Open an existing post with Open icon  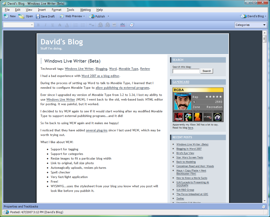[x=21, y=16]
